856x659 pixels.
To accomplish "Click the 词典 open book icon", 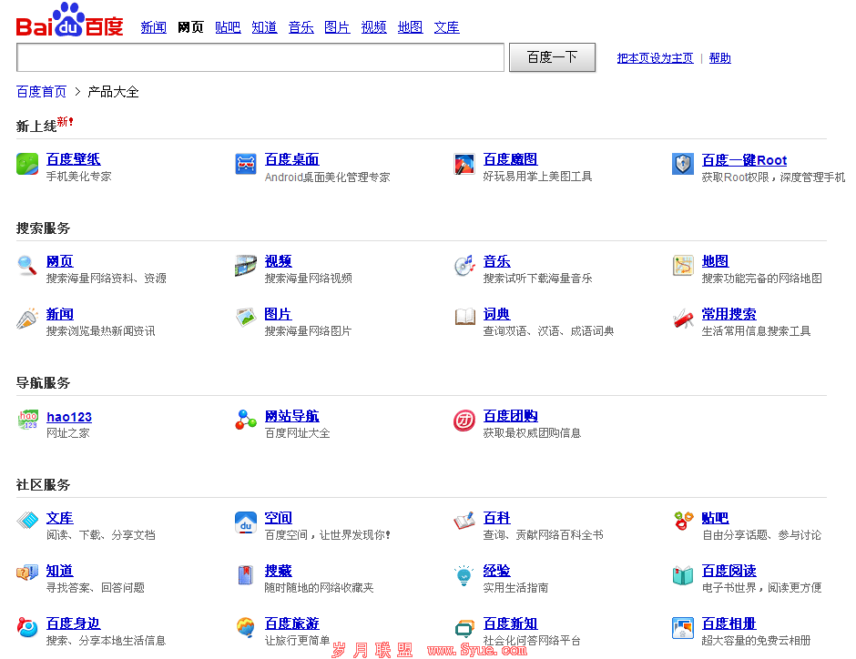I will [465, 317].
